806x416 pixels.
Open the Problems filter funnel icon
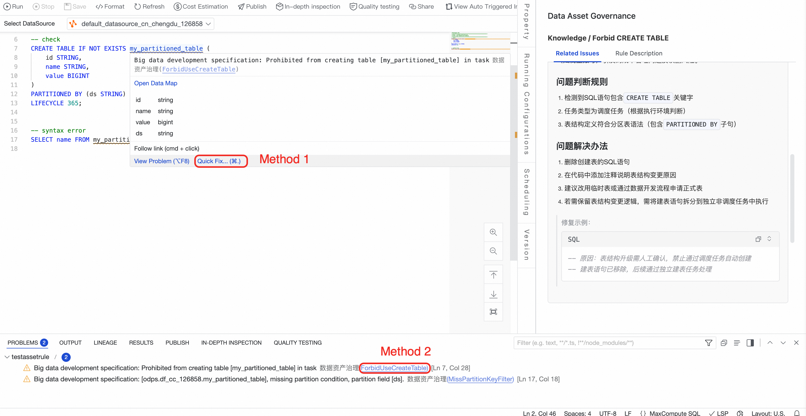(708, 343)
